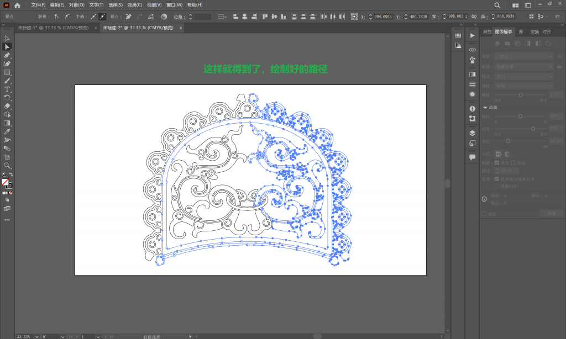Open the Layers panel icon
566x339 pixels.
click(472, 133)
